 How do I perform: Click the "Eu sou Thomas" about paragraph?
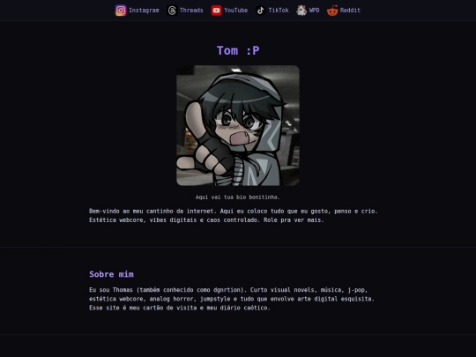click(232, 299)
